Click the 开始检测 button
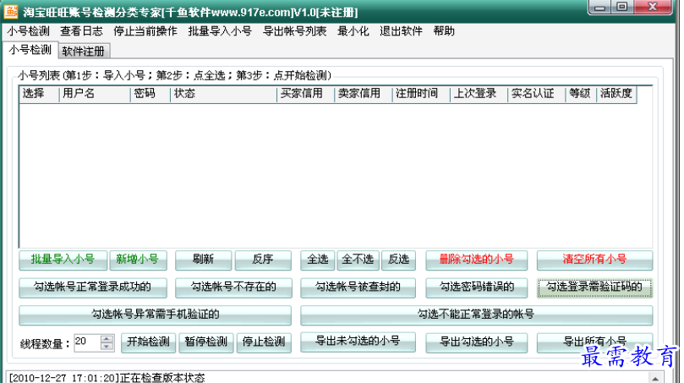This screenshot has height=383, width=684. pyautogui.click(x=148, y=342)
